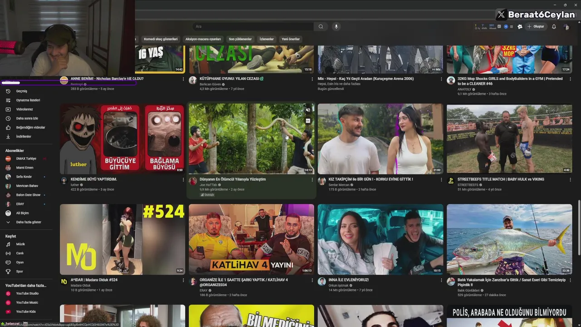The image size is (581, 327).
Task: Open options for Mix - Hepsi playlist
Action: (x=441, y=79)
